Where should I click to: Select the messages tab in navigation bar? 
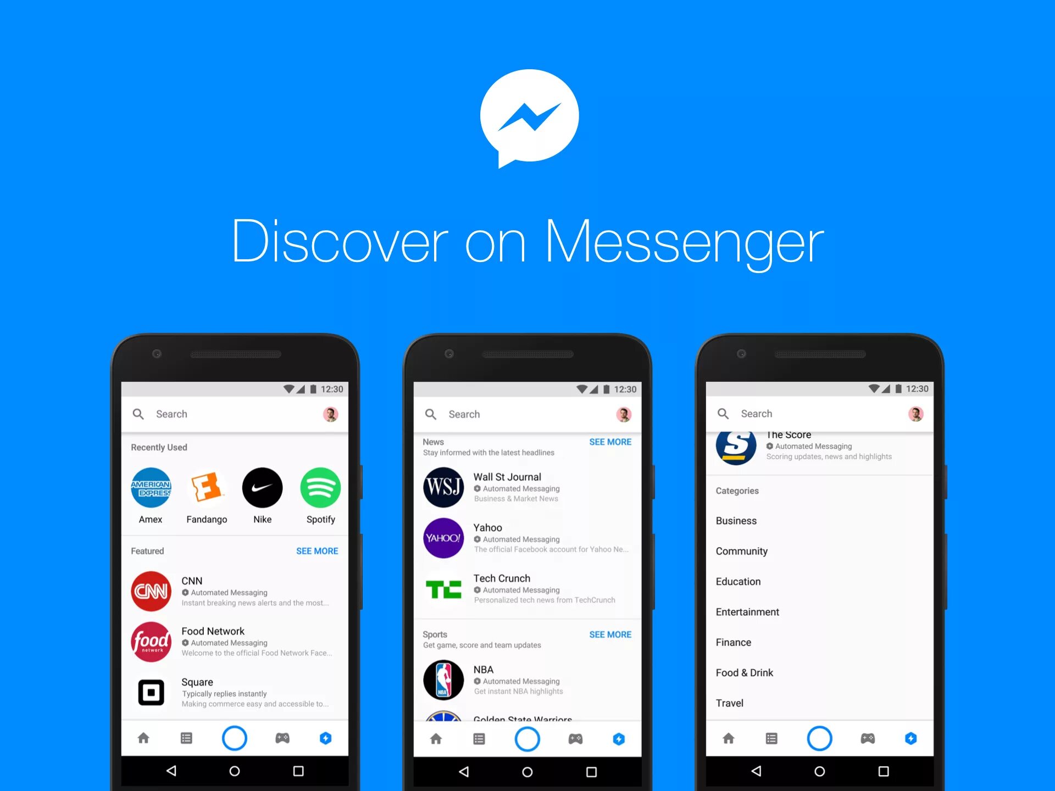coord(187,738)
